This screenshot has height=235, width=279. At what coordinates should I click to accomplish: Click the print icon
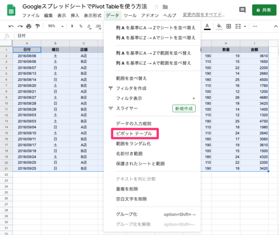pyautogui.click(x=28, y=26)
